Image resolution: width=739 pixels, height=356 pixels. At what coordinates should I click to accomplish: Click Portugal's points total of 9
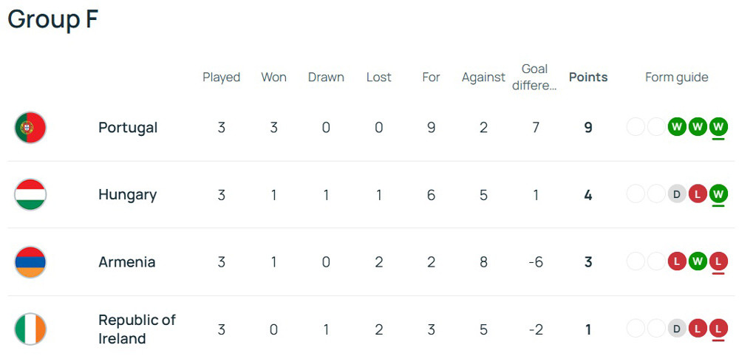[x=588, y=128]
